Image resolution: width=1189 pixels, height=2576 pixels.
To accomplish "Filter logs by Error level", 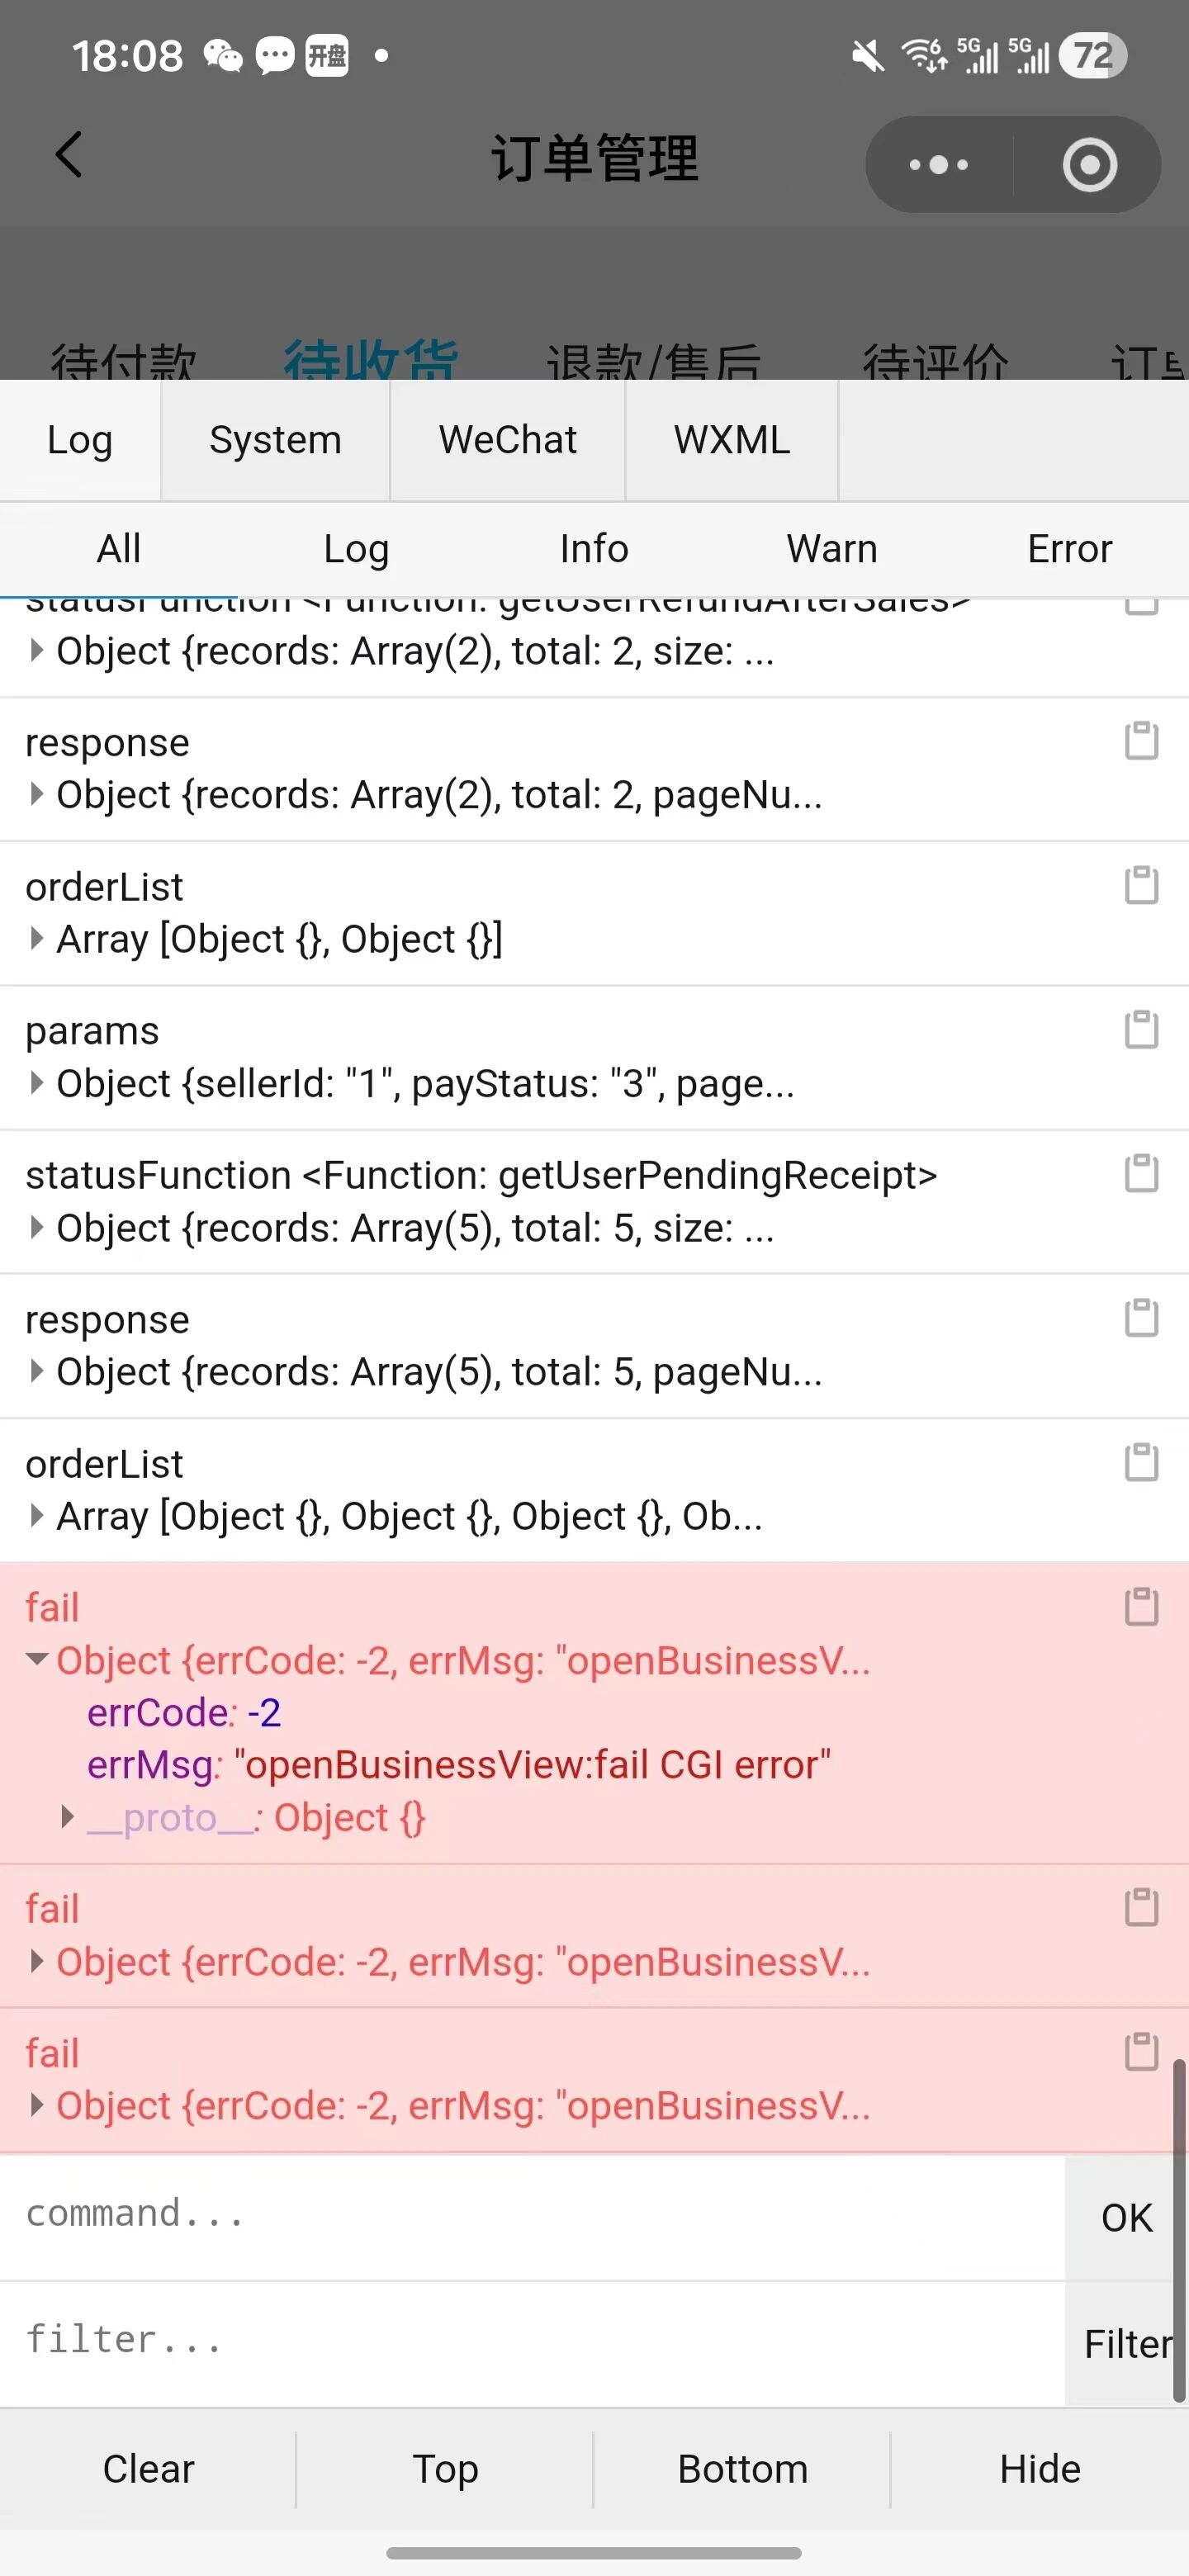I will pos(1069,549).
